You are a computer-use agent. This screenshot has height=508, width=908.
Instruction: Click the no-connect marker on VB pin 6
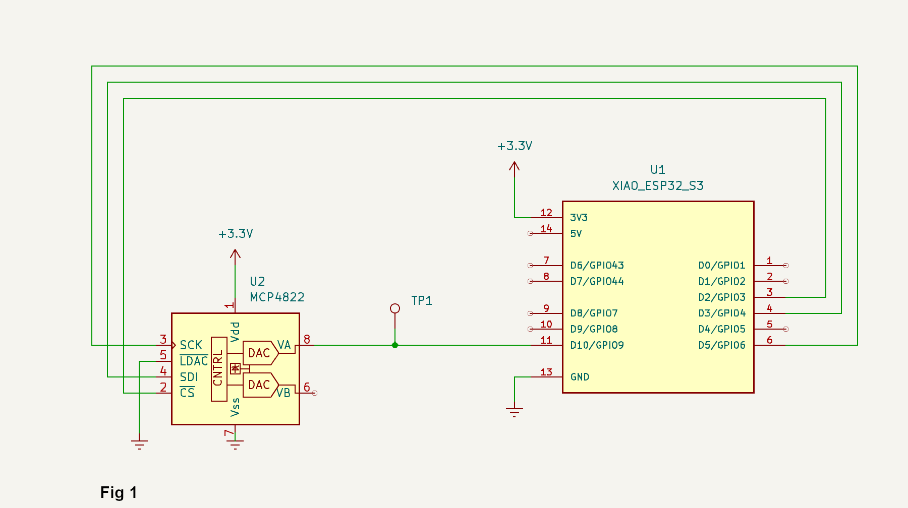point(315,393)
